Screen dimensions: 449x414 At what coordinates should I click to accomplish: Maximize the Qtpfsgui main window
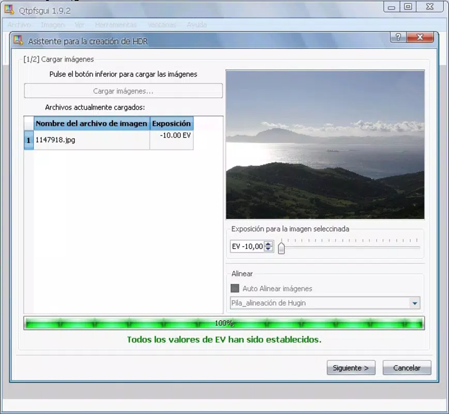click(x=408, y=7)
